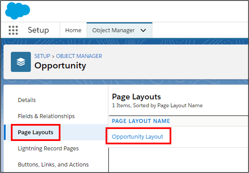The width and height of the screenshot is (249, 173).
Task: Select Page Layouts in the sidebar
Action: pos(35,132)
